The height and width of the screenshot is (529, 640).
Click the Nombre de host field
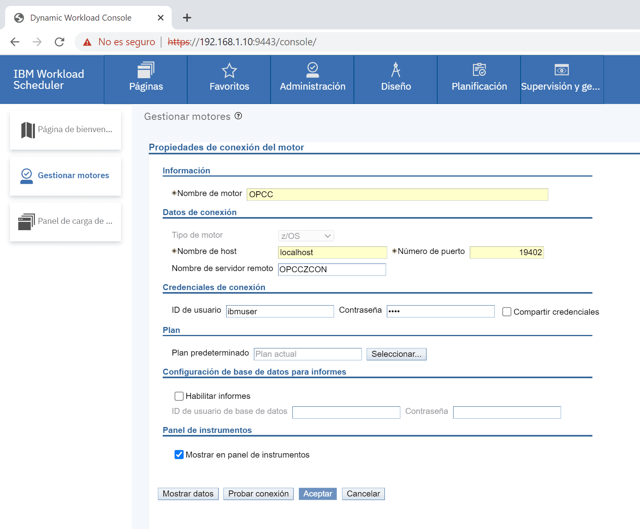[x=332, y=252]
